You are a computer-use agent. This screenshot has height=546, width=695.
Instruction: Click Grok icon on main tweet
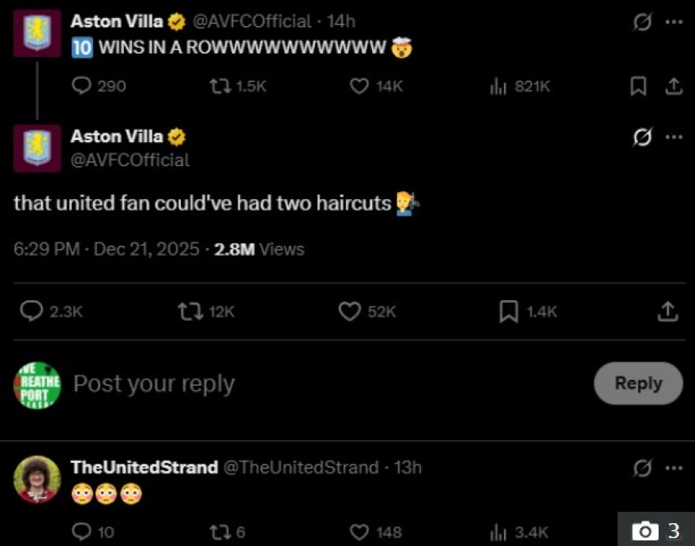coord(643,137)
